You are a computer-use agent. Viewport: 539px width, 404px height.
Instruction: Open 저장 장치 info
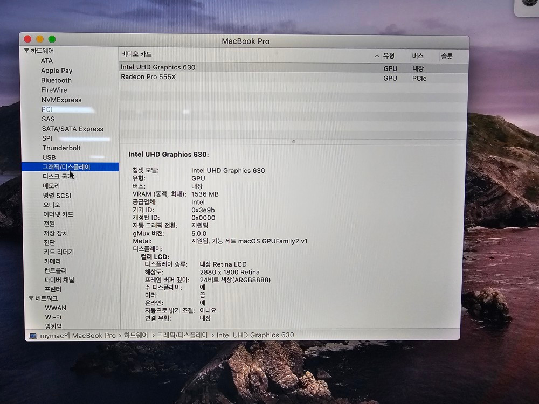(x=56, y=233)
